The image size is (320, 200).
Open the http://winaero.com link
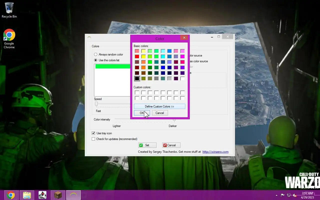(215, 152)
